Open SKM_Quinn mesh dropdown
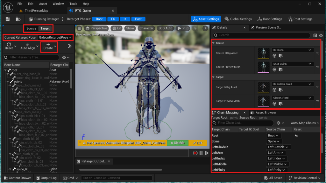326x183 pixels. [x=292, y=64]
